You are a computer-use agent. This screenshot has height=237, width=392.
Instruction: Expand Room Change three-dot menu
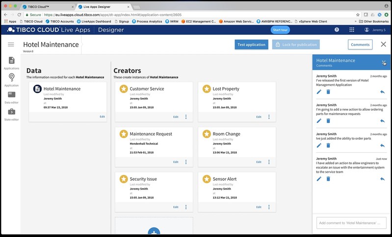click(269, 162)
